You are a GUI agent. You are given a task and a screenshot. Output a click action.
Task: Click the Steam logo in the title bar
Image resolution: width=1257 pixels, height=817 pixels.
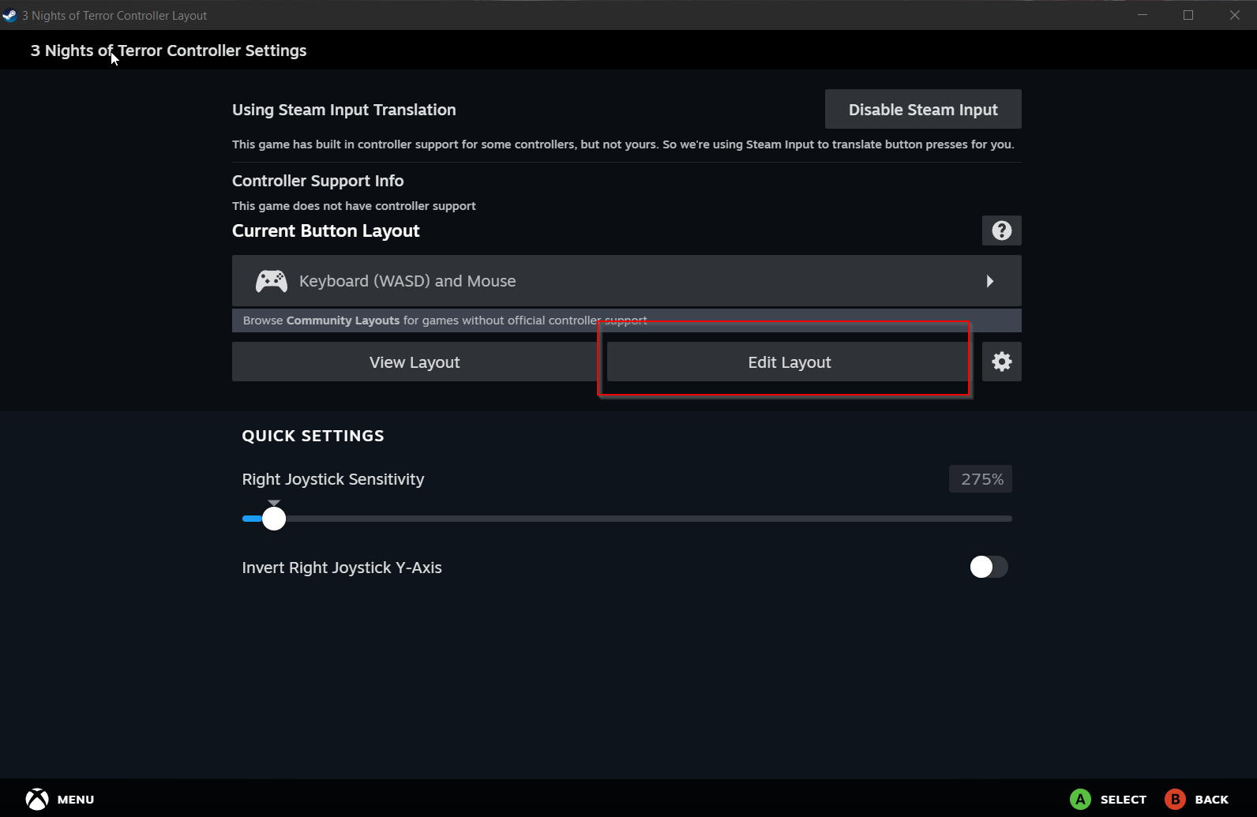pos(9,14)
